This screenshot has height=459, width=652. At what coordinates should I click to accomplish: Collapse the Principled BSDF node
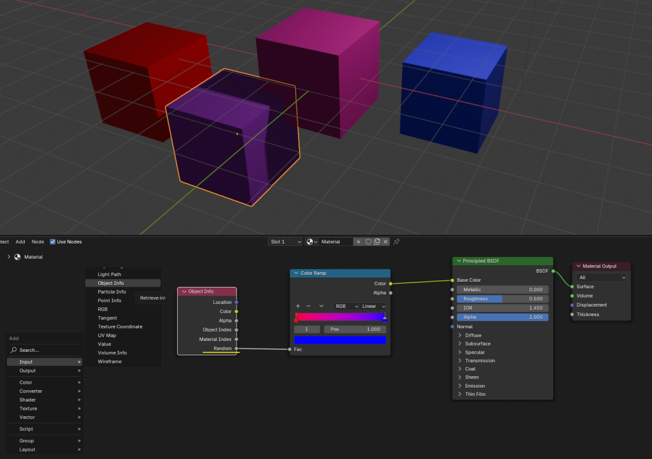tap(458, 261)
